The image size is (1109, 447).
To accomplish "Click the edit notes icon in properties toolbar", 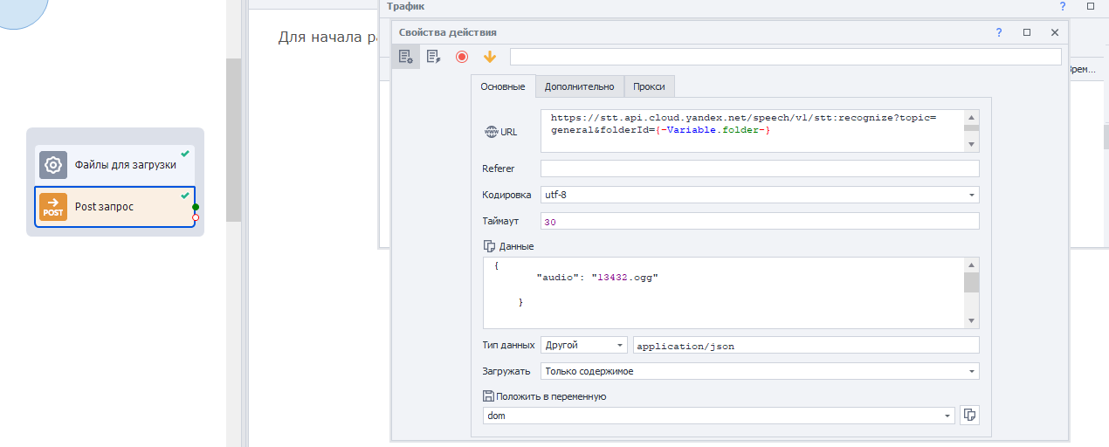I will (433, 57).
